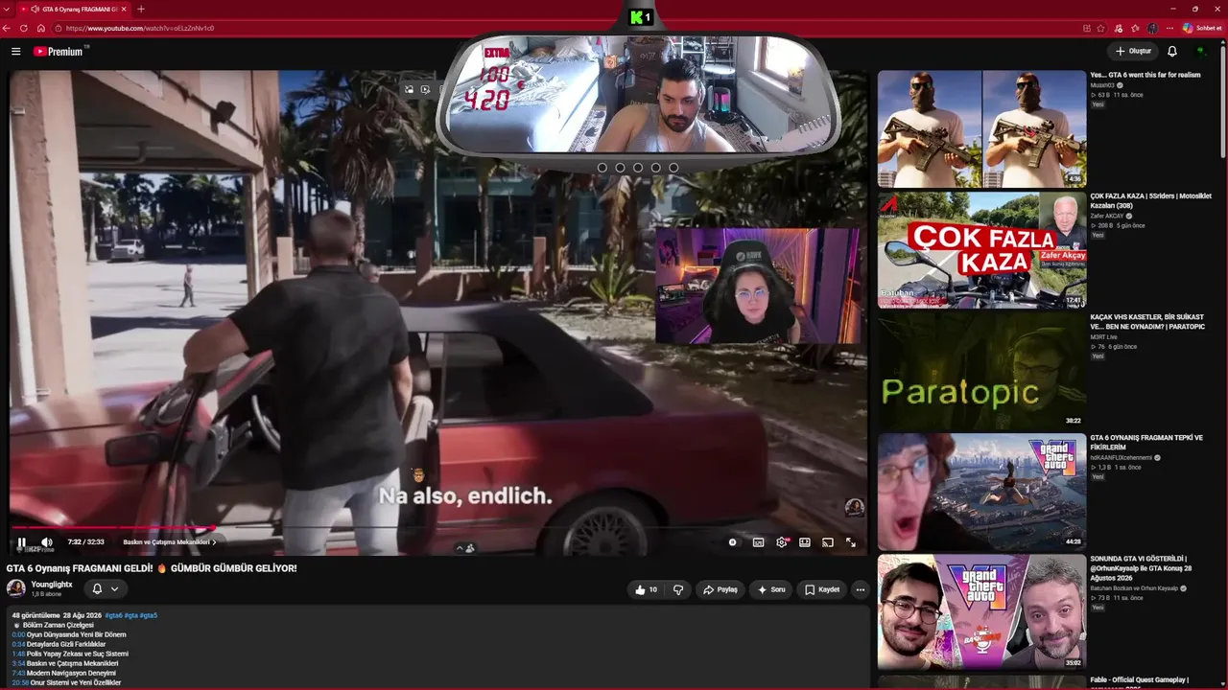Go to browser home page

click(41, 28)
